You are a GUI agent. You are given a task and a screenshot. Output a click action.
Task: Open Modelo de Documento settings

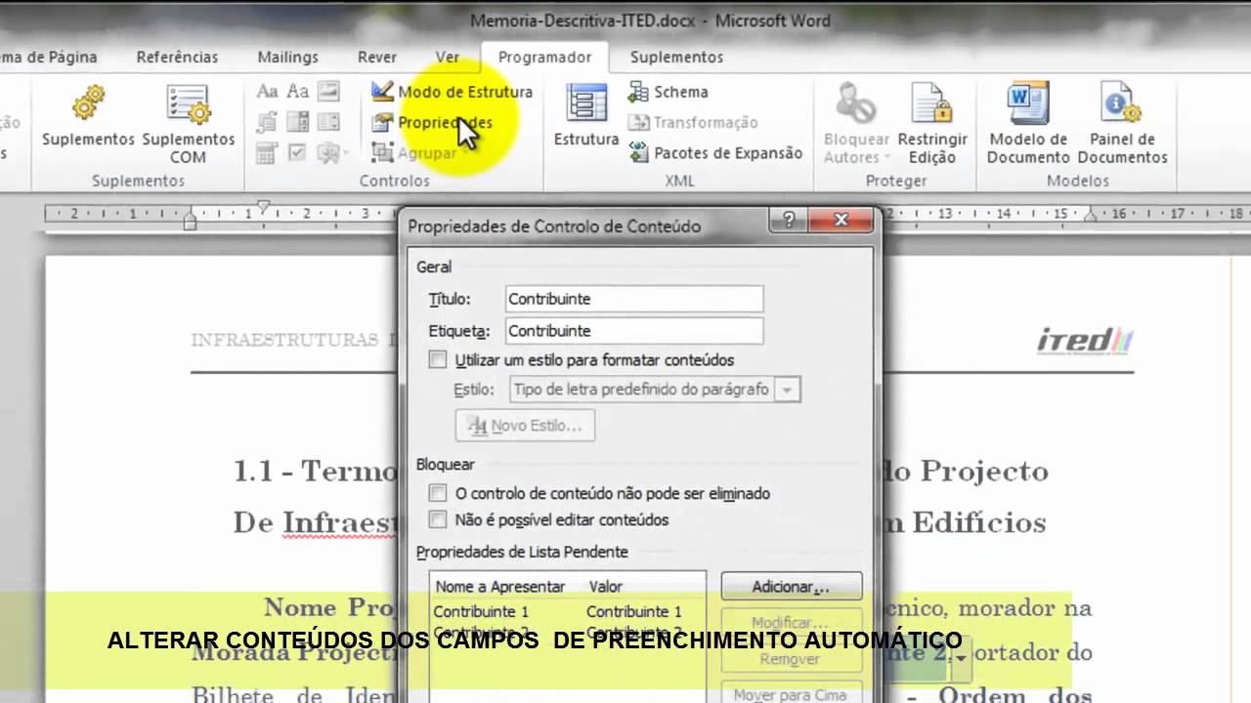(x=1028, y=124)
